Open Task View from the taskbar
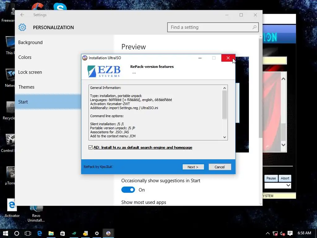The image size is (317, 238). (28, 233)
